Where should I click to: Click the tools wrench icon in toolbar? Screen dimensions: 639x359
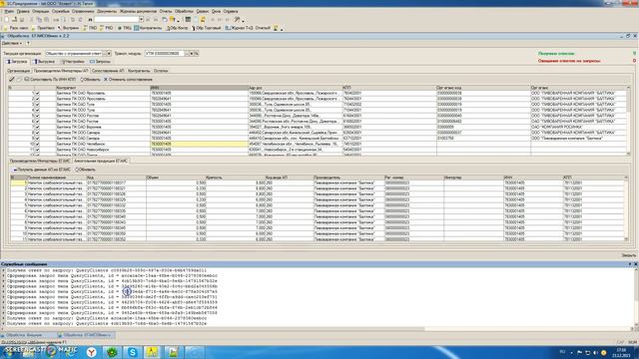[x=237, y=20]
